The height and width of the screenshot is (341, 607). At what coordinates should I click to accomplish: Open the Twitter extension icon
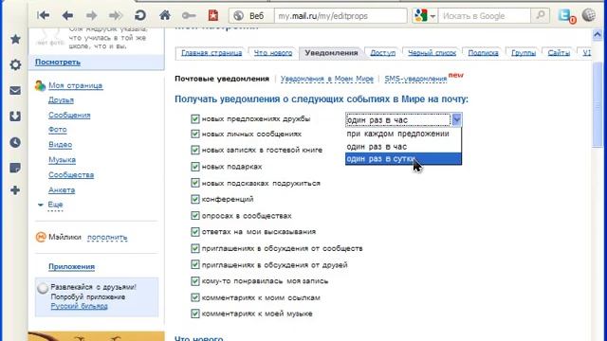pyautogui.click(x=566, y=15)
